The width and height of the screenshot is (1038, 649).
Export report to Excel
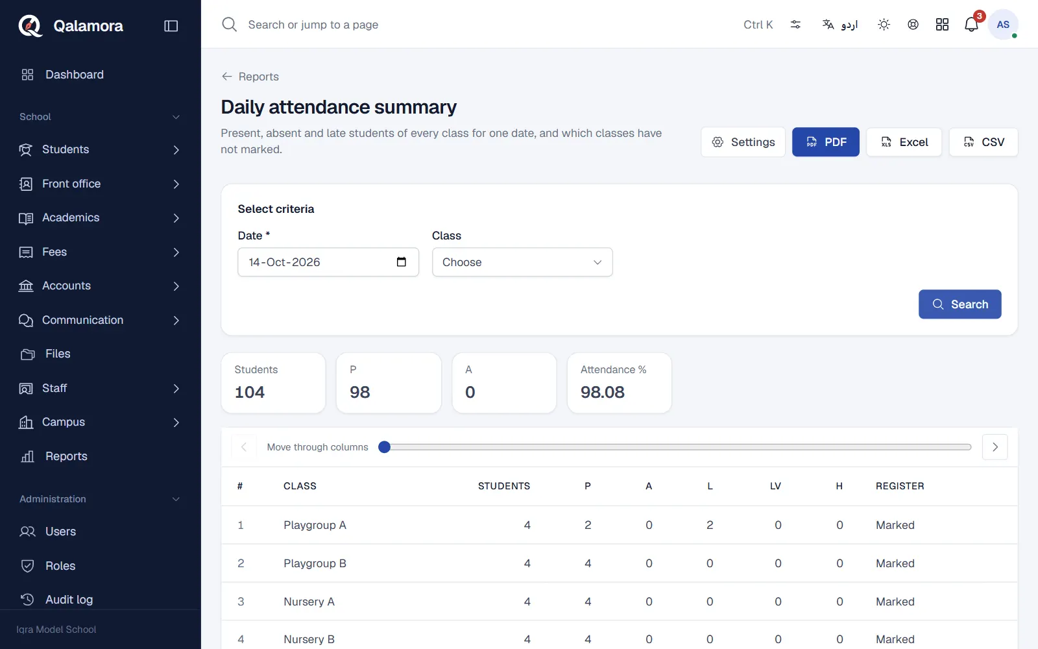click(904, 142)
